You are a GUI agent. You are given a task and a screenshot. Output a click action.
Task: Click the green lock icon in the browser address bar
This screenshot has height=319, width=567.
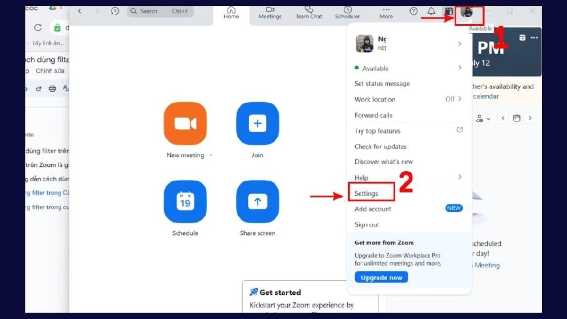click(x=57, y=28)
